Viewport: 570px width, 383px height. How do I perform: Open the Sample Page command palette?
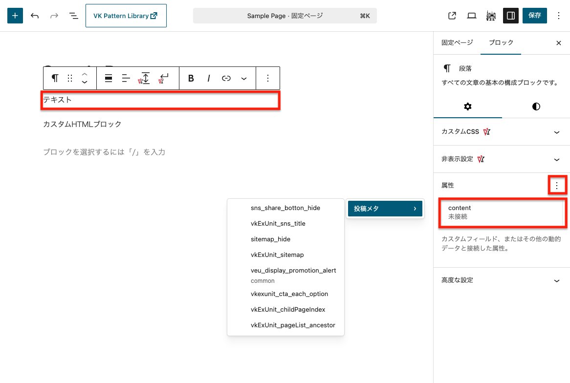[285, 16]
